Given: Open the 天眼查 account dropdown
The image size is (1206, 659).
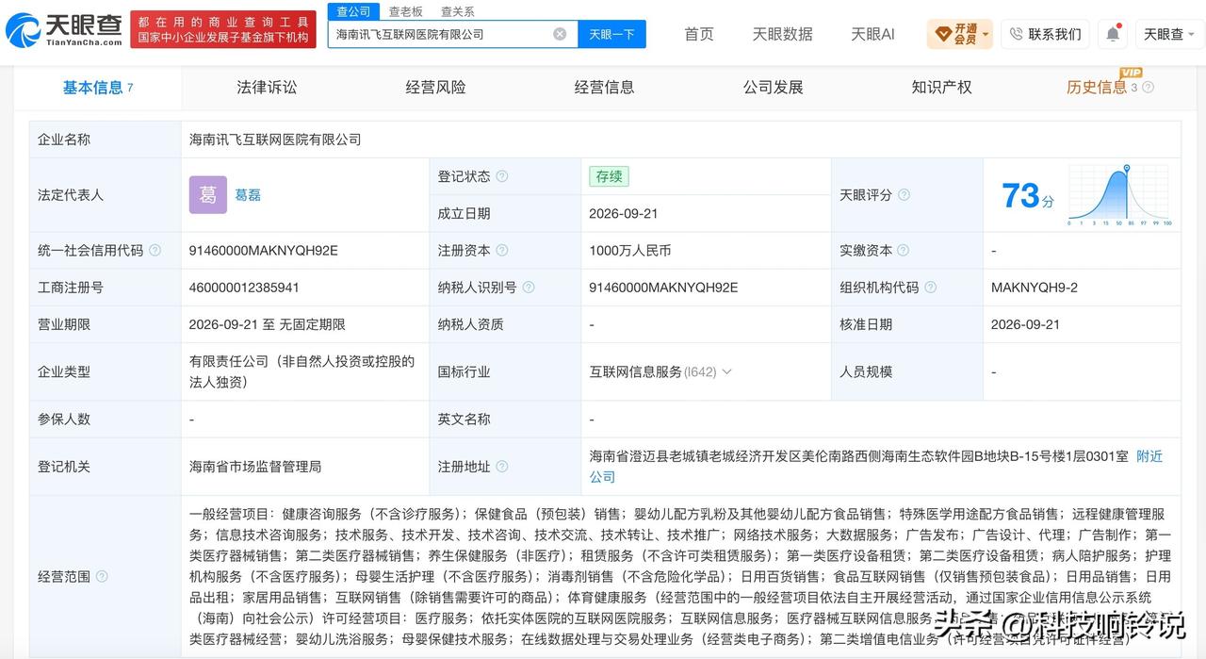Looking at the screenshot, I should click(1170, 34).
